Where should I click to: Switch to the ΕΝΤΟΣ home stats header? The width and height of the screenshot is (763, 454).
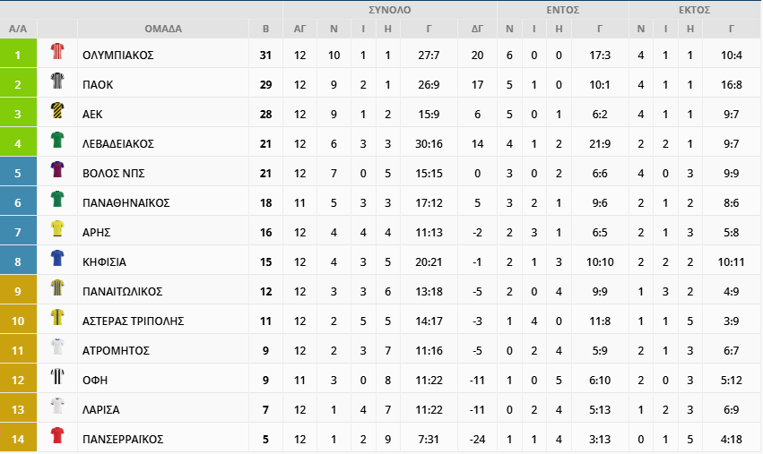point(563,10)
